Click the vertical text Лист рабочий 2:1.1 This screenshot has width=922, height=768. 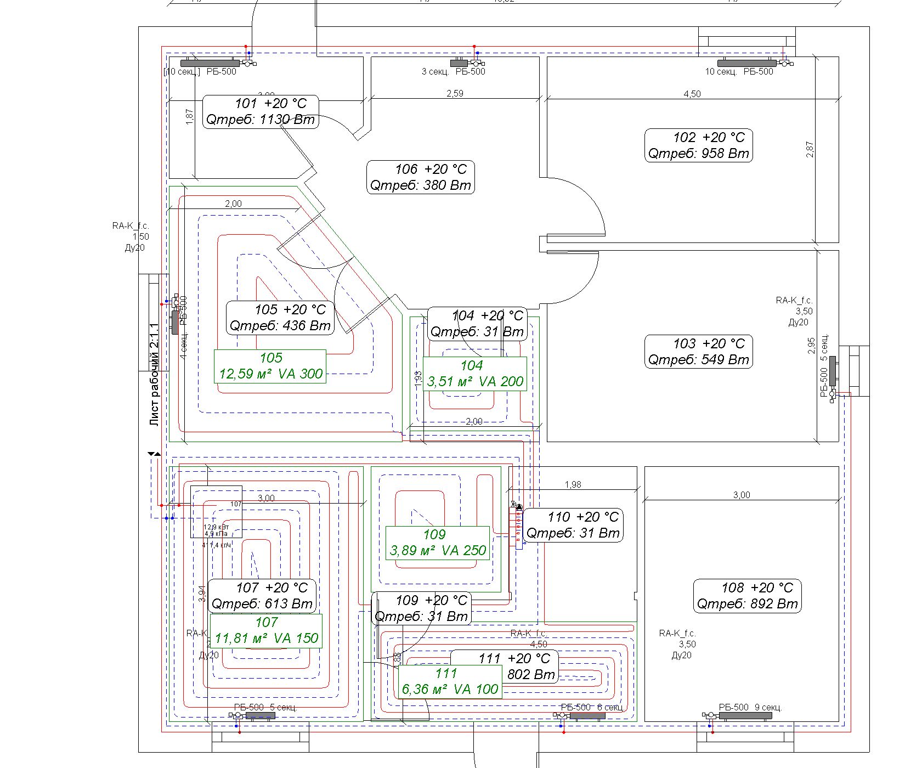coord(154,375)
